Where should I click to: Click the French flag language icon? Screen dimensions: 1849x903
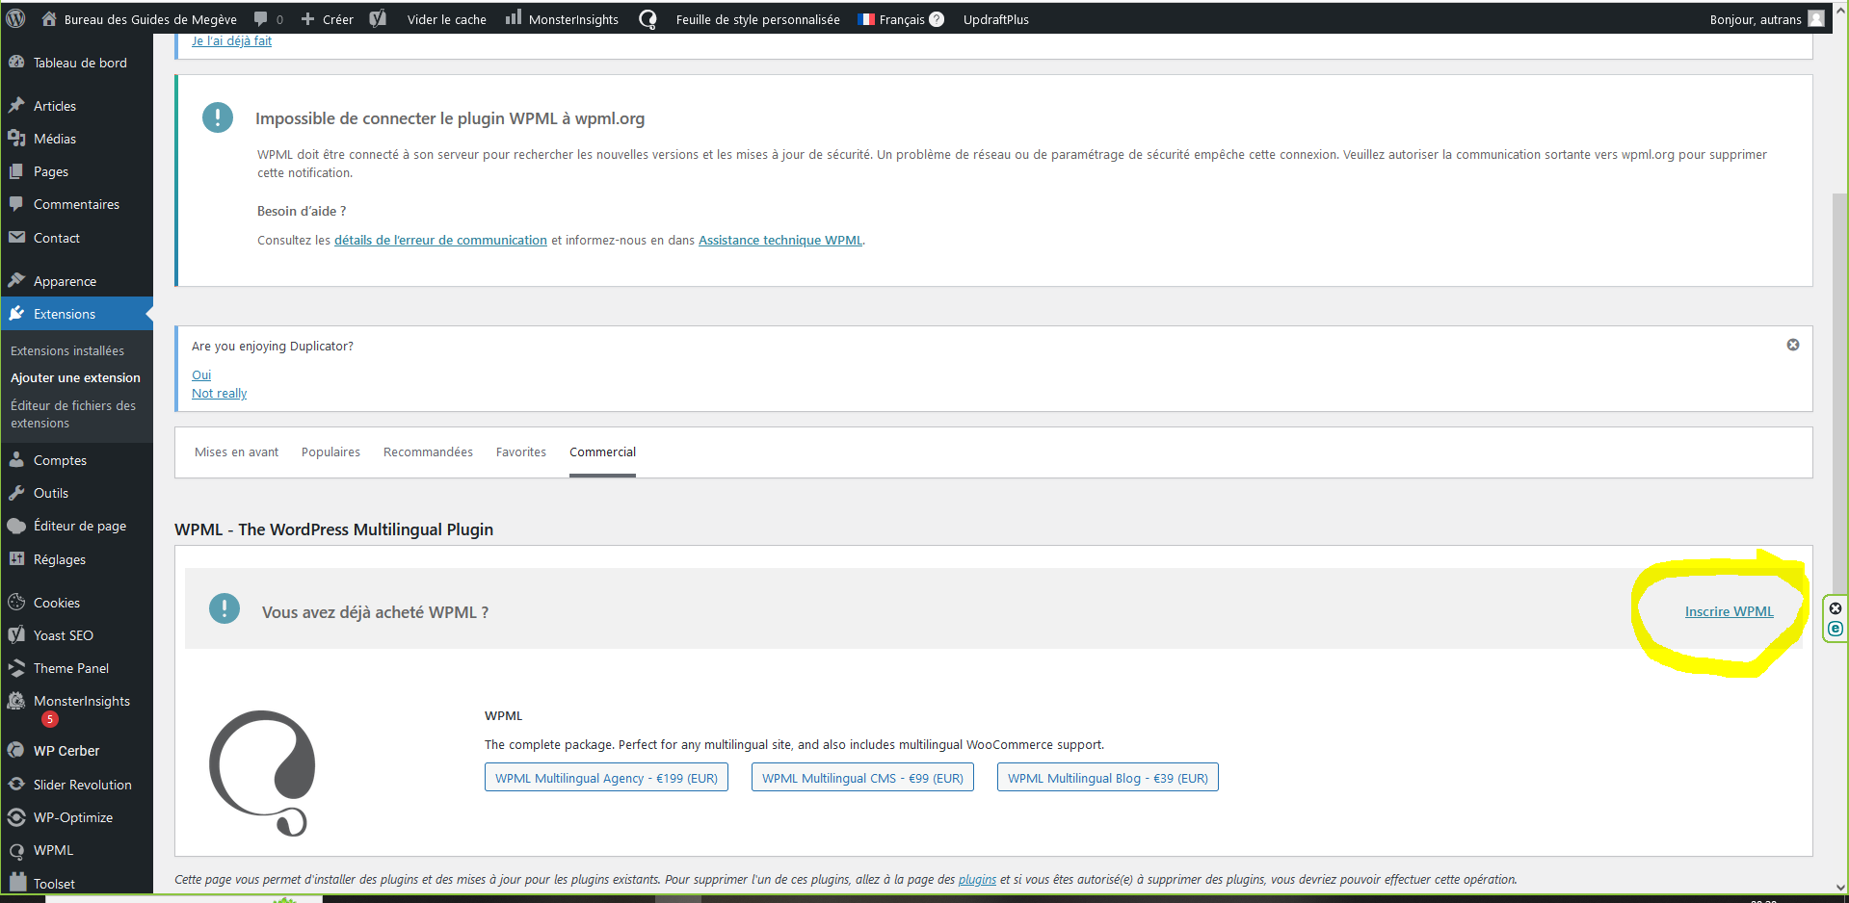[866, 19]
